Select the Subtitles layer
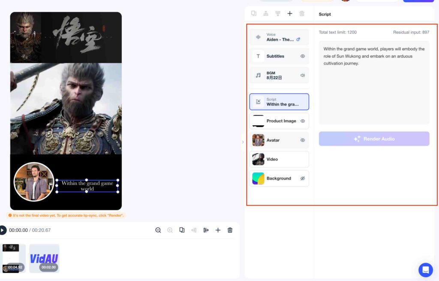Screen dimensions: 439x281 coord(279,56)
